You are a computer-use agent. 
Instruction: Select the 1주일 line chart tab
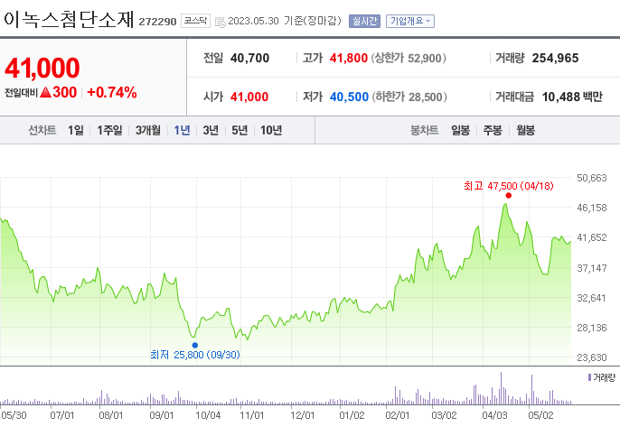[109, 130]
